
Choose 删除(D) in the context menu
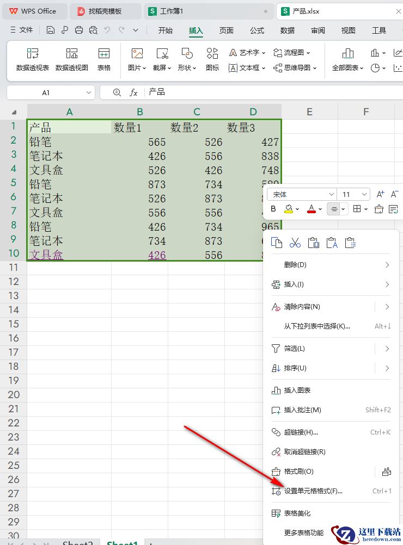click(x=331, y=265)
